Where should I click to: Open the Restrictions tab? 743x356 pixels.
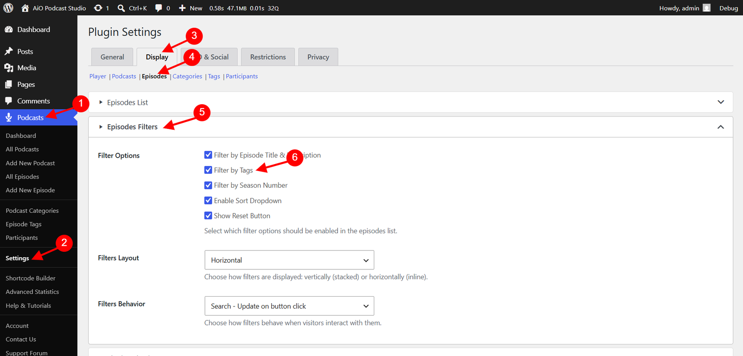tap(268, 57)
